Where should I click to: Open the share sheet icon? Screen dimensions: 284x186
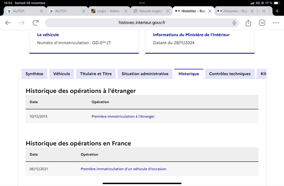248,23
